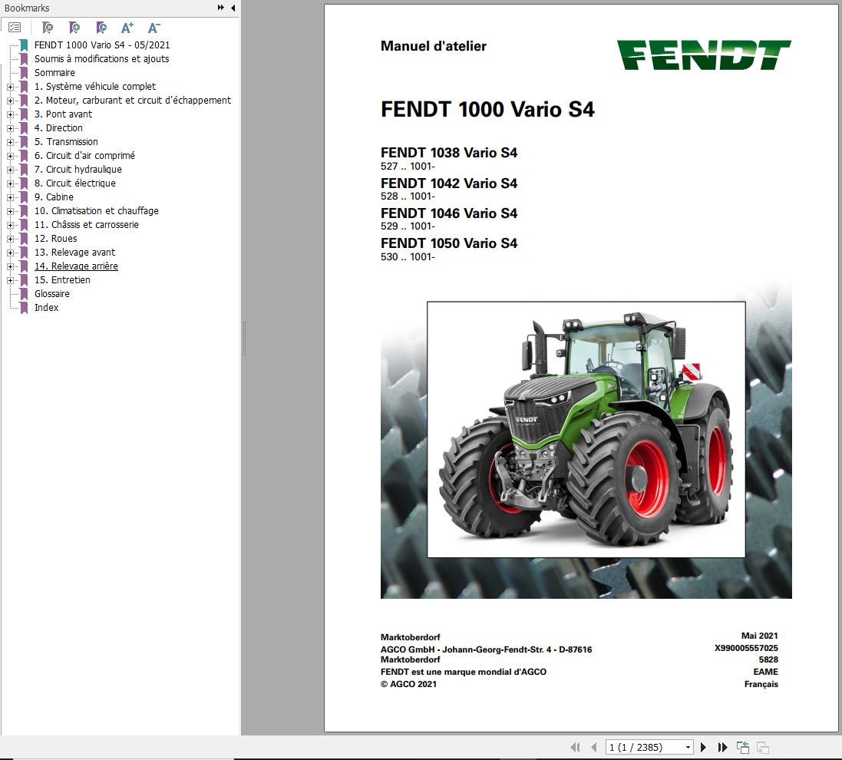The height and width of the screenshot is (760, 842).
Task: Select the '9. Cabine' bookmark
Action: tap(54, 197)
